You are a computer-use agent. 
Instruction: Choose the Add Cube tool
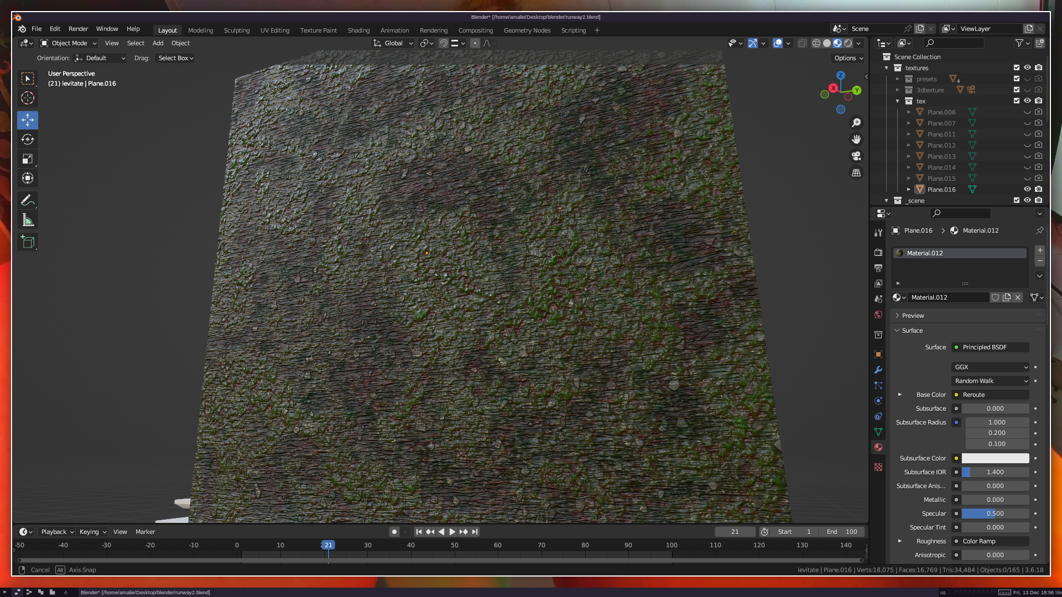pyautogui.click(x=28, y=242)
